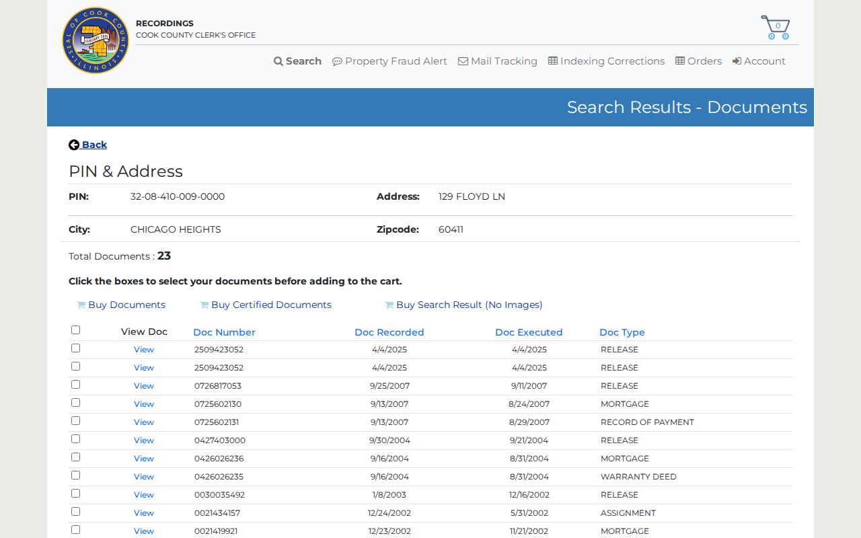Select checkbox for document 0725602130

(x=75, y=403)
